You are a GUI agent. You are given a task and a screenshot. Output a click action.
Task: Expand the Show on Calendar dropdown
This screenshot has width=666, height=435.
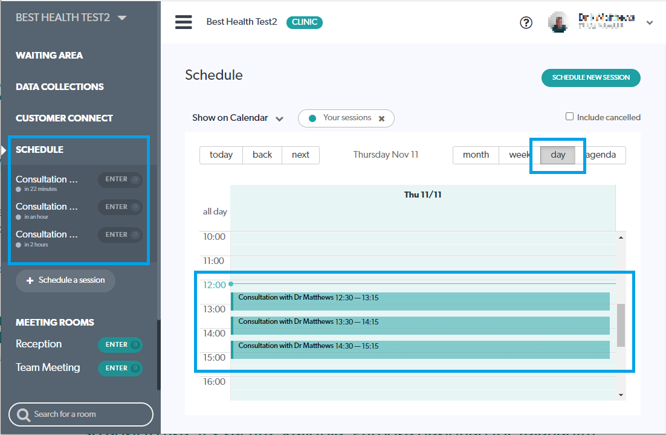pyautogui.click(x=279, y=118)
